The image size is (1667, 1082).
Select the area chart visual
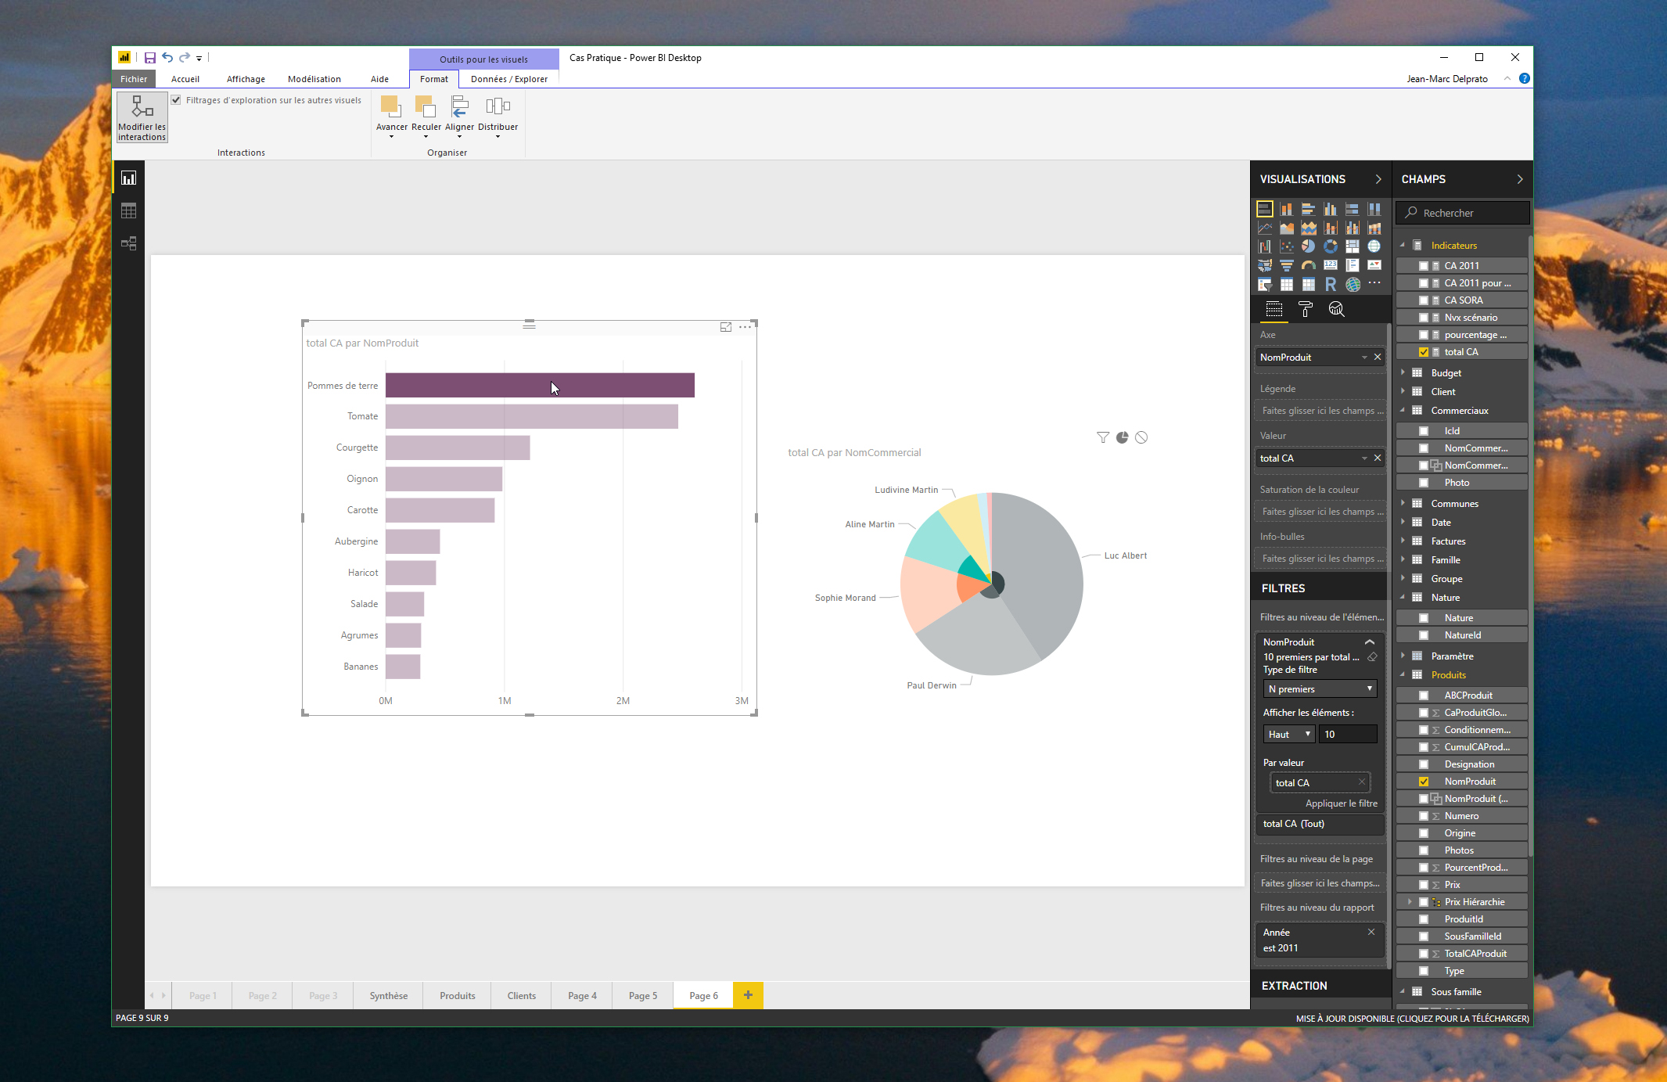(x=1286, y=228)
